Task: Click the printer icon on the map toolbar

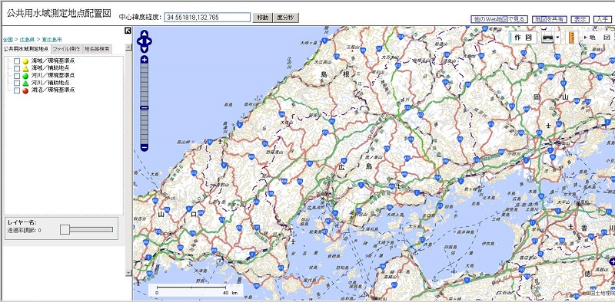Action: point(547,38)
